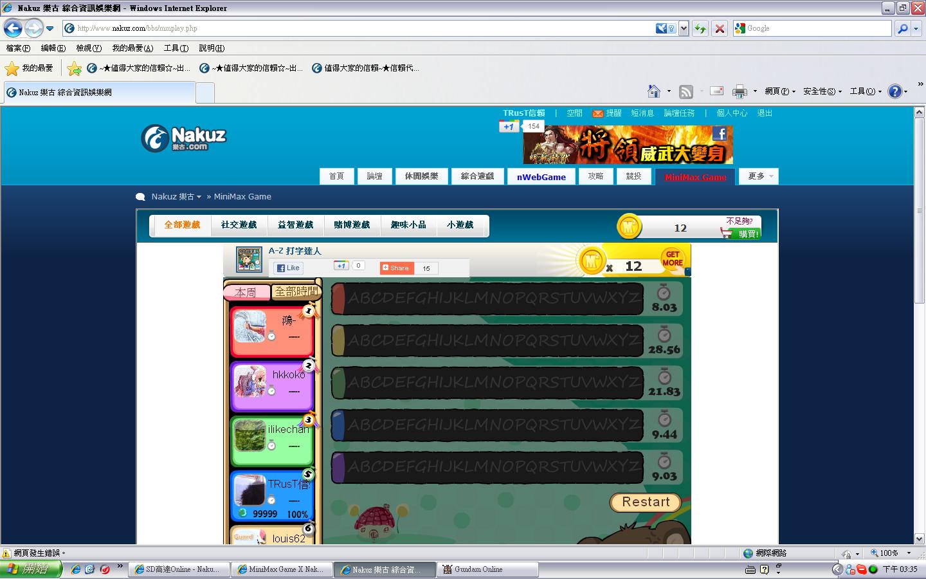This screenshot has width=926, height=579.
Task: Click the Facebook Like button
Action: [x=288, y=268]
